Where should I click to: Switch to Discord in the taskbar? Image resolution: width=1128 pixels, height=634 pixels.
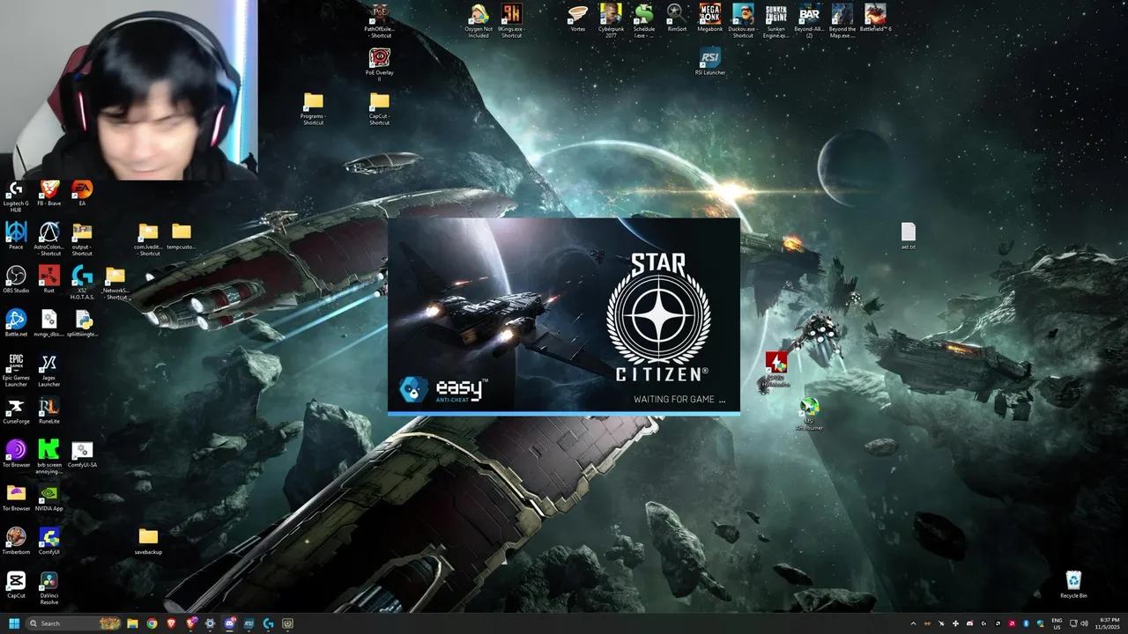229,623
